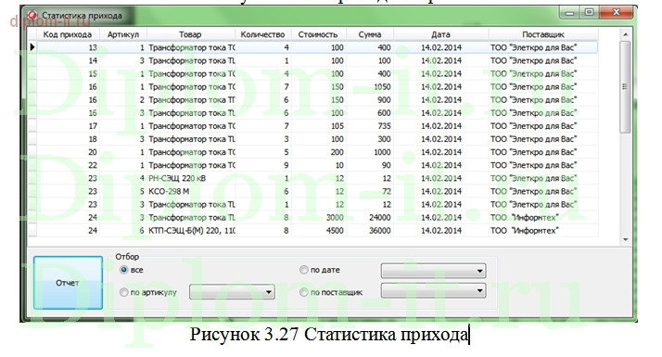Click the 'Количество' column header
Viewport: 662px width, 357px height.
[x=262, y=34]
